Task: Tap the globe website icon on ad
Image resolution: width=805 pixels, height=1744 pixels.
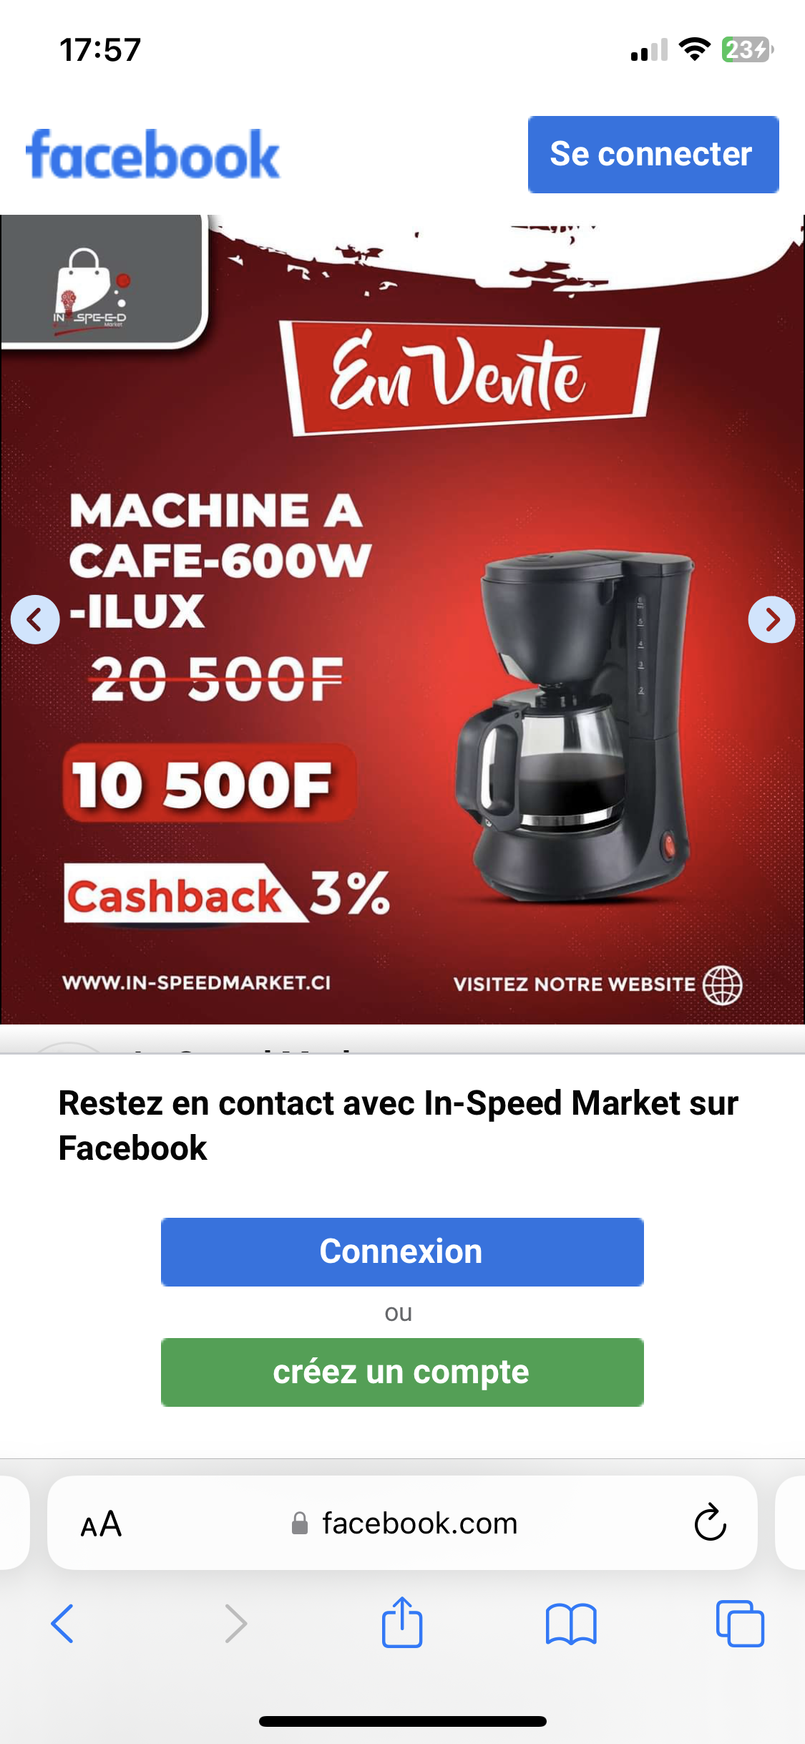Action: pos(723,985)
